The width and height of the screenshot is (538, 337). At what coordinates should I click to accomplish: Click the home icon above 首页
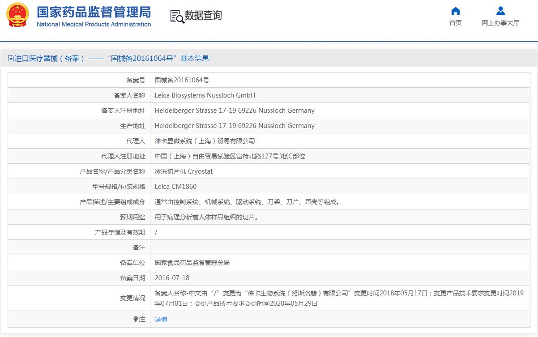(455, 11)
